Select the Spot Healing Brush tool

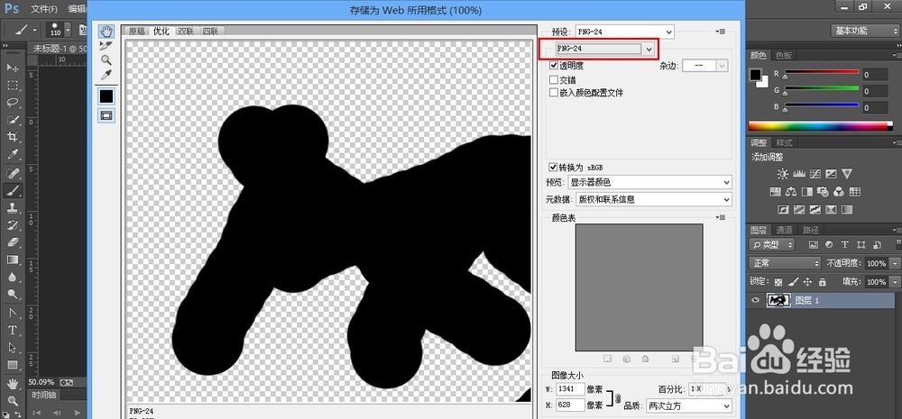coord(13,172)
